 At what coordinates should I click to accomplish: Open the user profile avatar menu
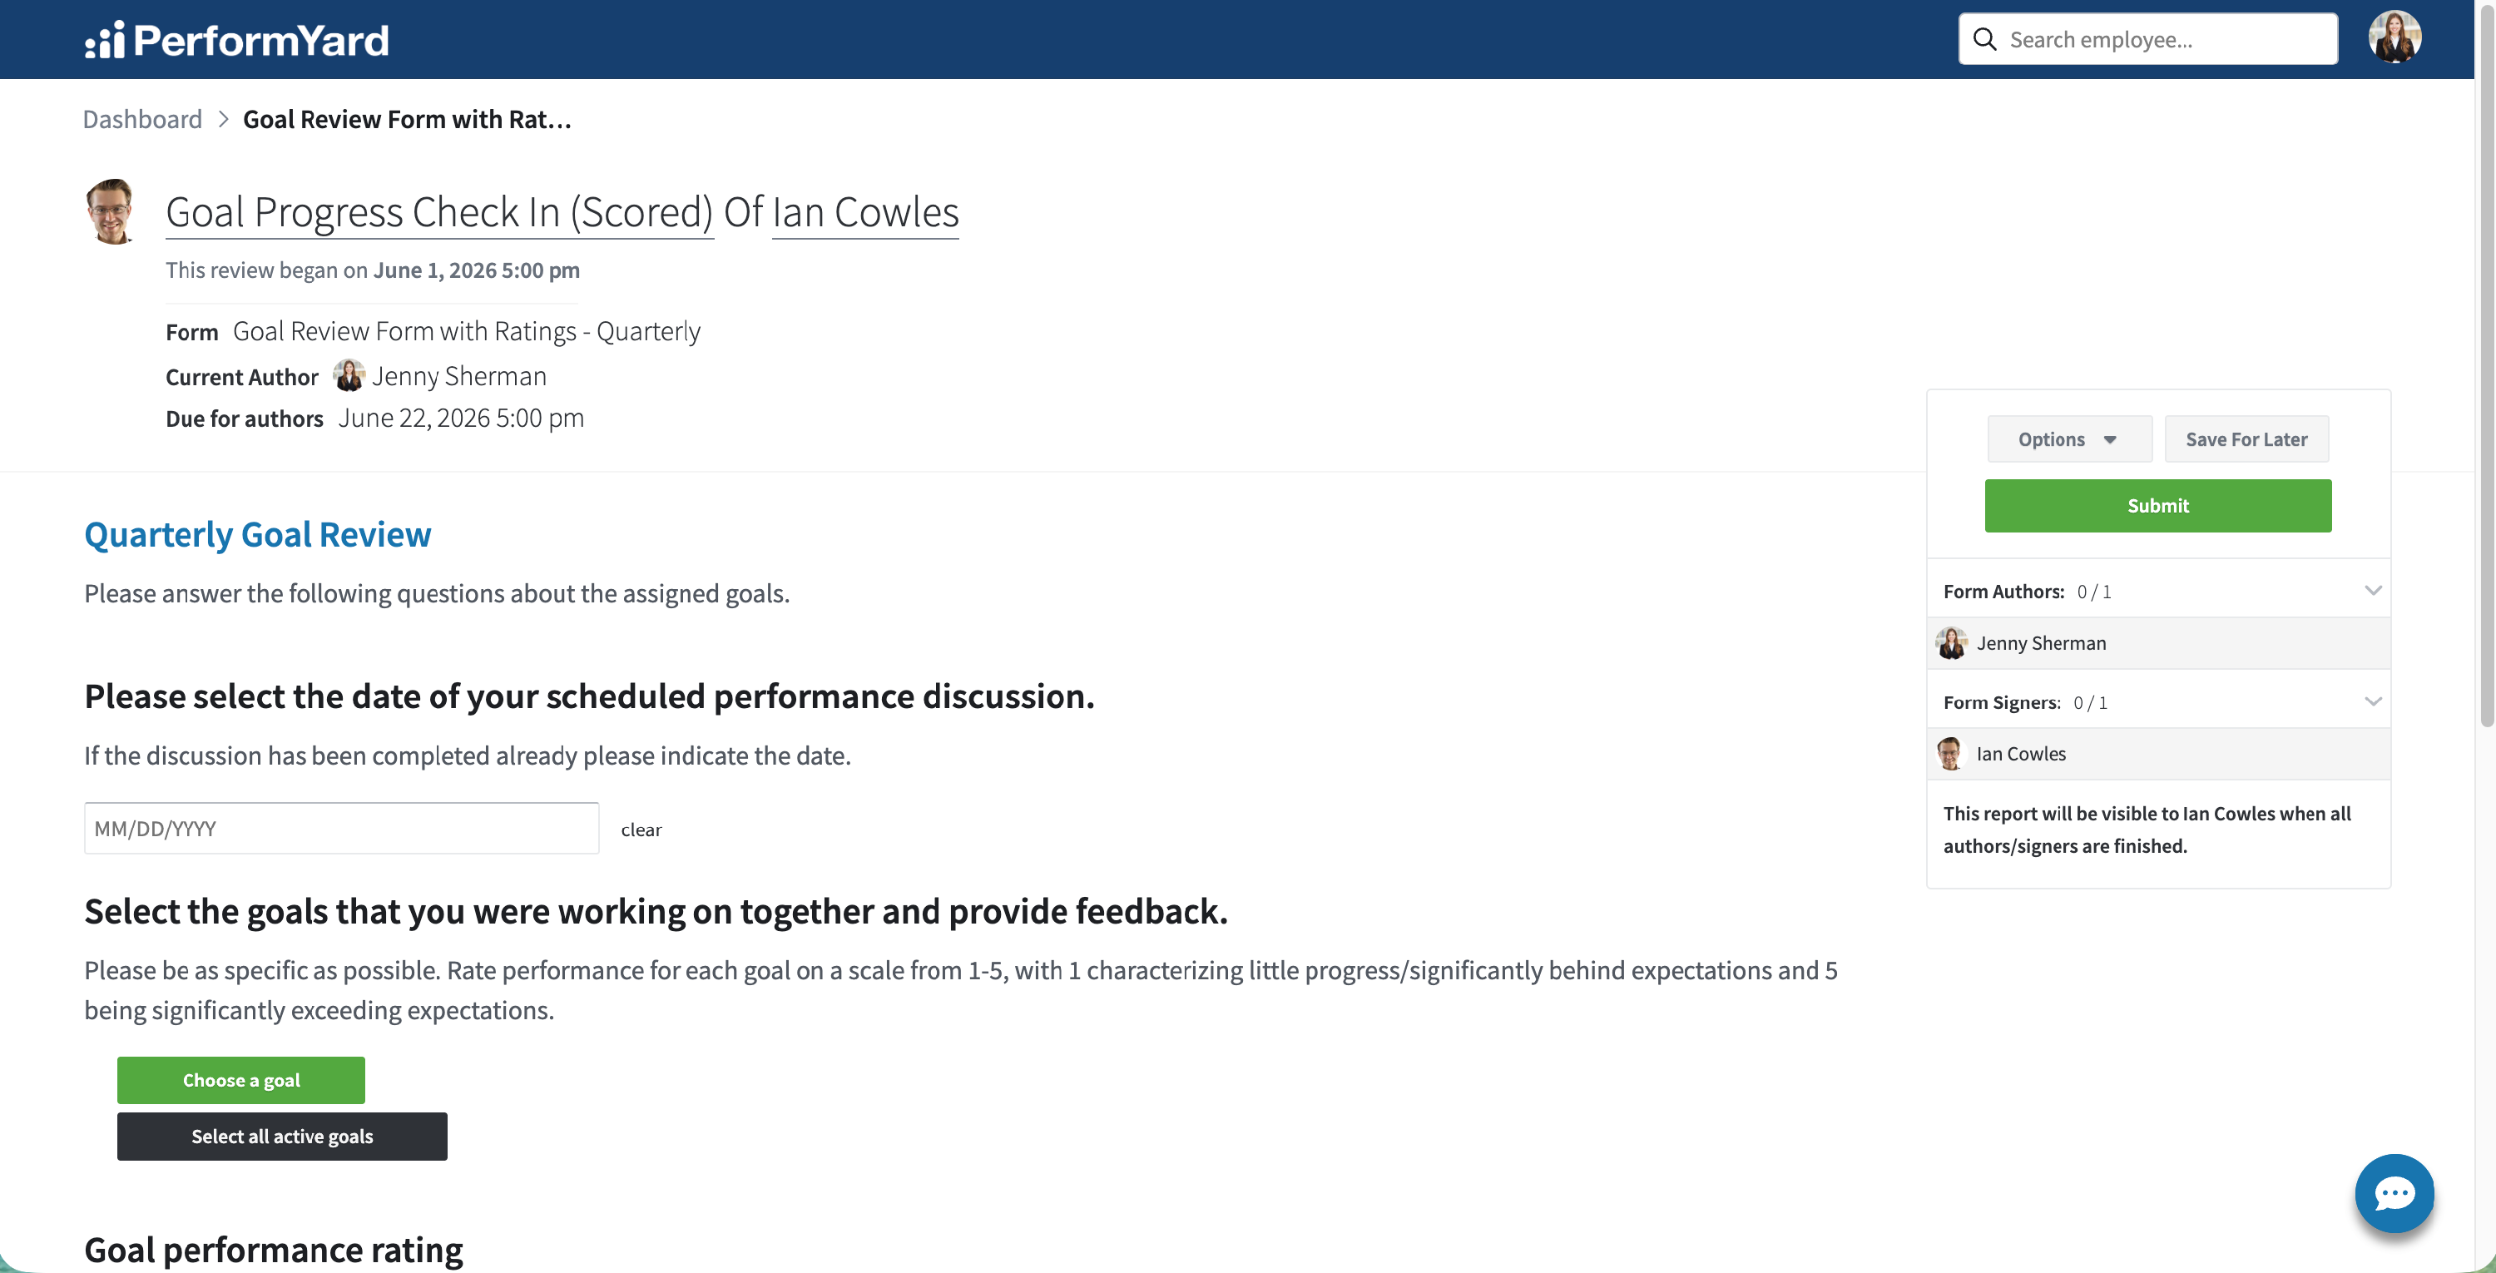point(2394,37)
